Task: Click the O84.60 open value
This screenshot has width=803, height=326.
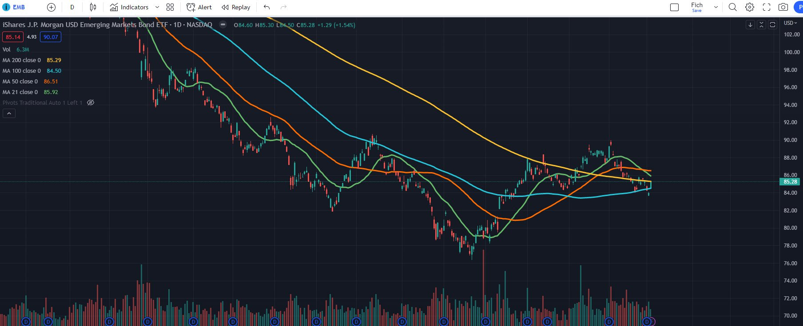Action: [243, 25]
